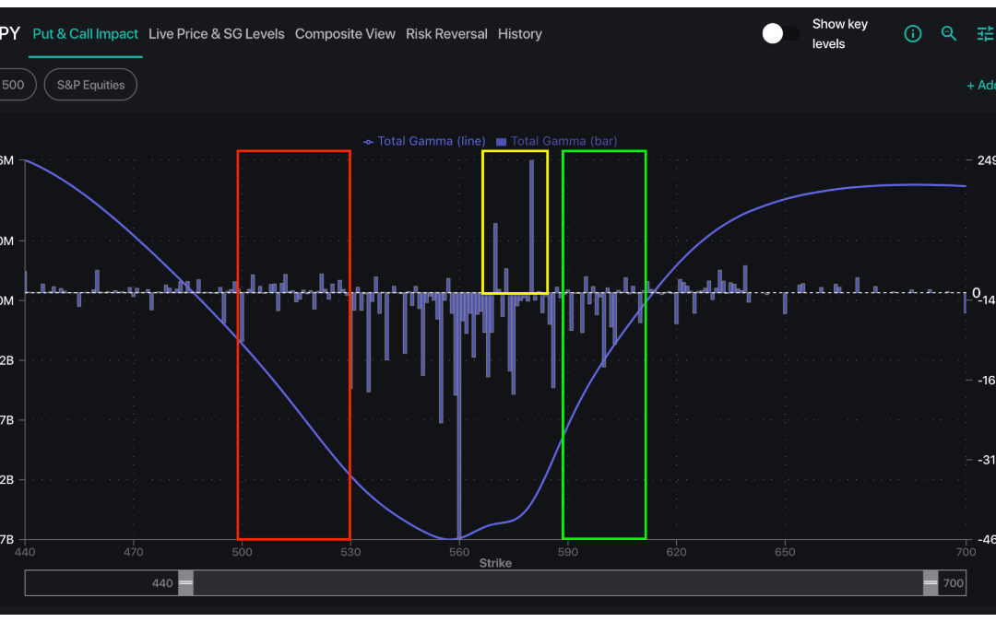Click the Total Gamma bar legend marker

point(499,141)
